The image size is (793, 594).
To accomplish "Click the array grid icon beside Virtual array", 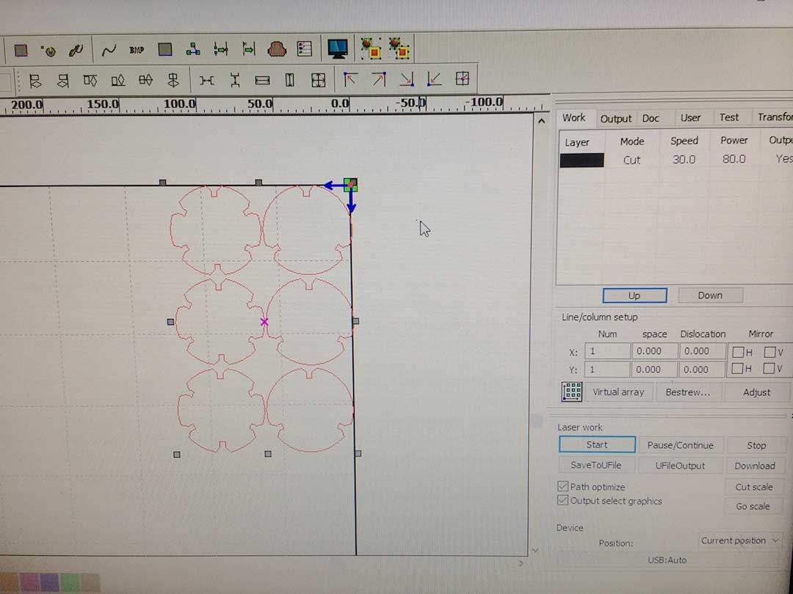I will pos(571,392).
